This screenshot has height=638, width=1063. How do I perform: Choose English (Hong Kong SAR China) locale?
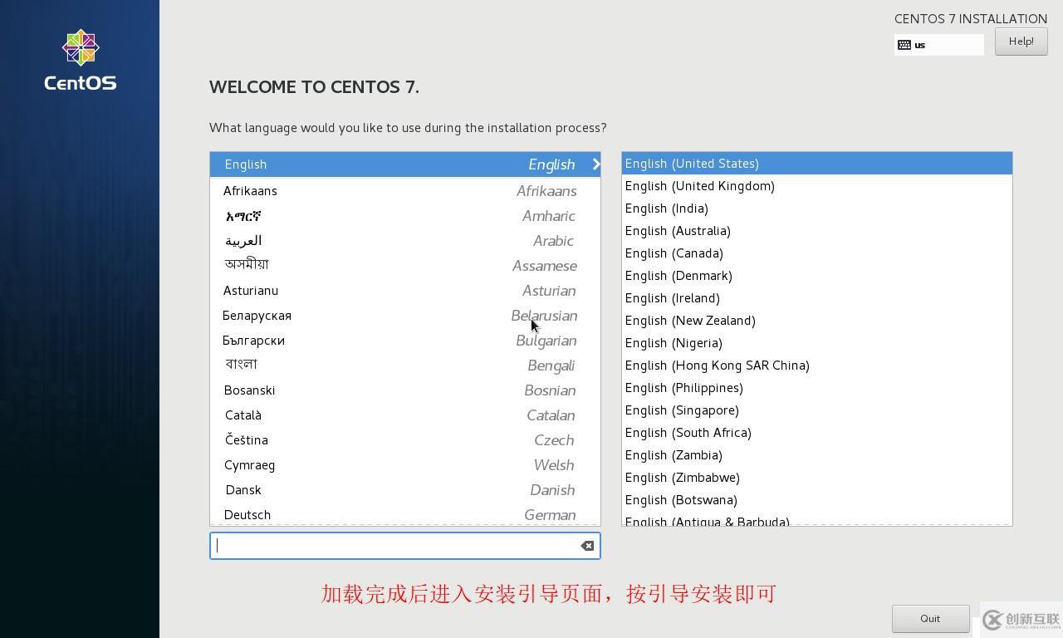[817, 366]
